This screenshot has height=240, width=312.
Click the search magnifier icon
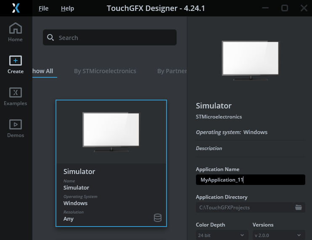point(50,37)
